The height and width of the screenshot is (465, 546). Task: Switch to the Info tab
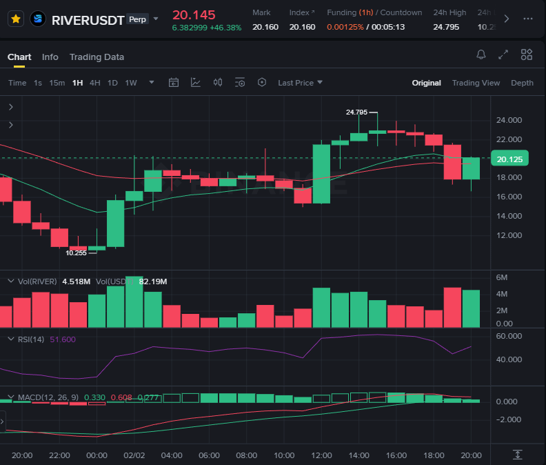click(x=50, y=57)
